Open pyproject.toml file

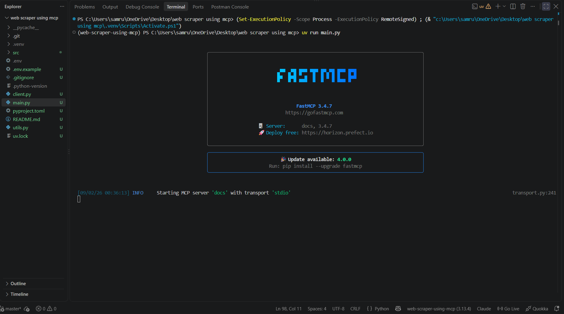click(x=34, y=111)
